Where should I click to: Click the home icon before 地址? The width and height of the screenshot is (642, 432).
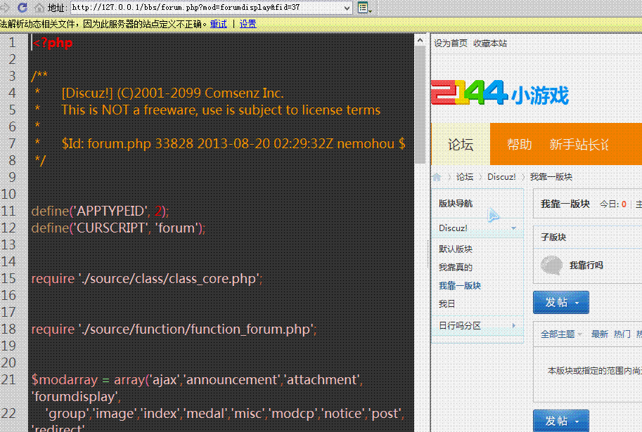(x=39, y=7)
